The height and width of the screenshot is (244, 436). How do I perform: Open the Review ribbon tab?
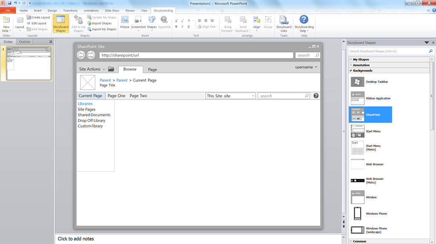click(130, 11)
